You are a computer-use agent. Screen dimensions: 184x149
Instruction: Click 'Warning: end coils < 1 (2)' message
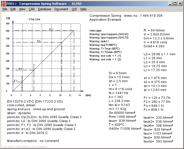point(105,59)
